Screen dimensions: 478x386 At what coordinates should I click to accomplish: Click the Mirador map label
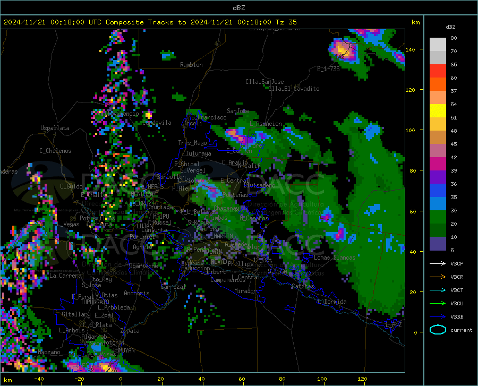[245, 291]
